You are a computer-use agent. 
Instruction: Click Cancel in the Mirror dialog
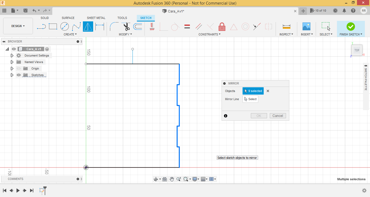[278, 116]
